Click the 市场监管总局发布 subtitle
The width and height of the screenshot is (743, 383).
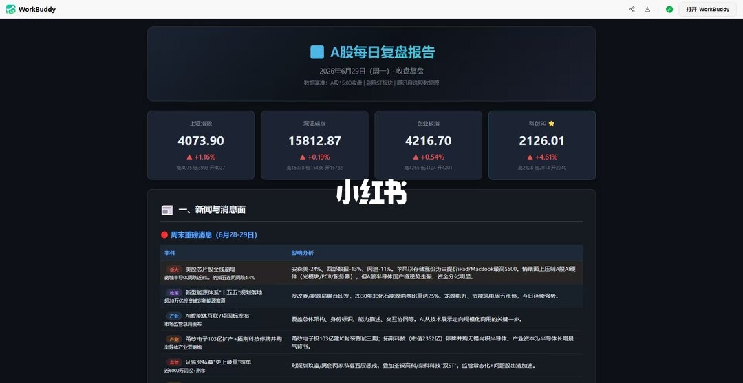tap(183, 325)
